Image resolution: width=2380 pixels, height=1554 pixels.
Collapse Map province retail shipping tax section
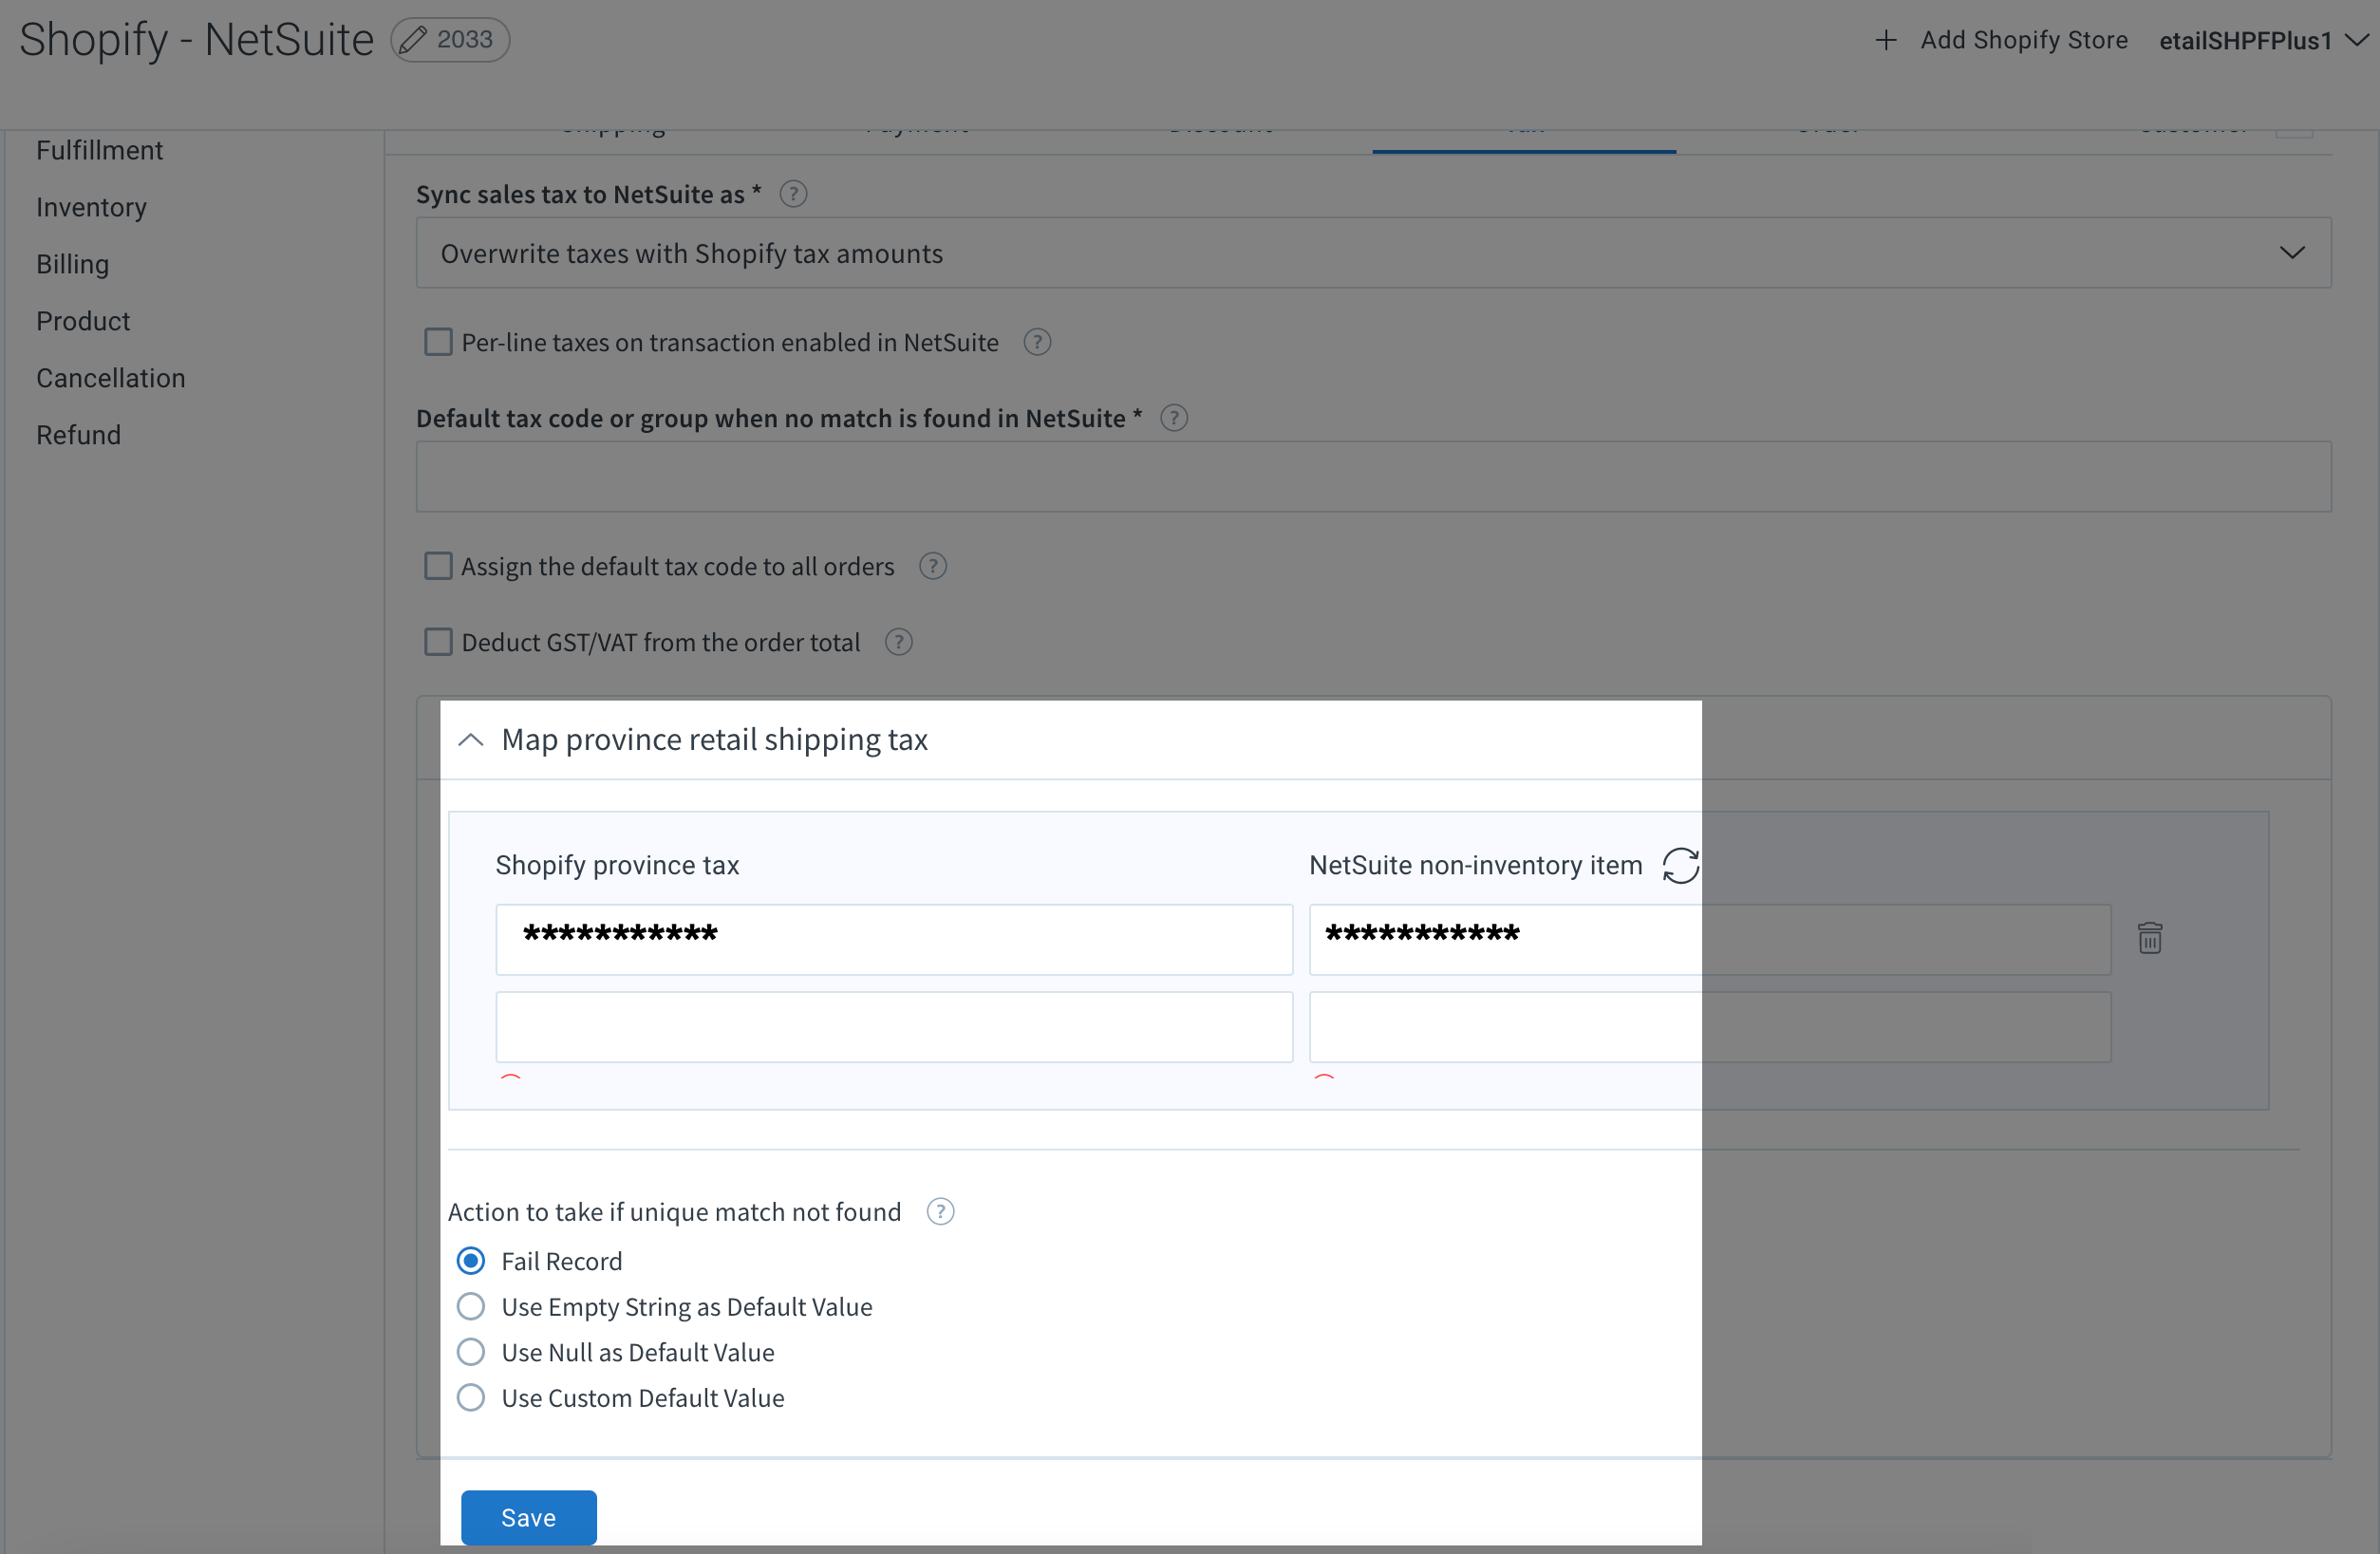click(471, 740)
